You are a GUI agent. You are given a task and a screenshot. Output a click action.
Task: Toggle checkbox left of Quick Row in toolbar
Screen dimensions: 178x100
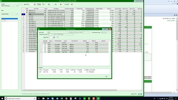click(x=22, y=4)
